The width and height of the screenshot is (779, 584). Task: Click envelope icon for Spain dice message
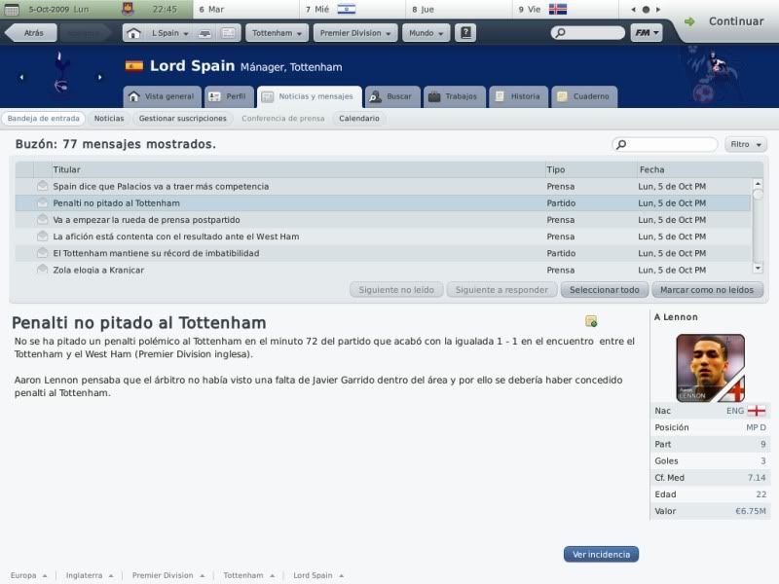pyautogui.click(x=43, y=186)
